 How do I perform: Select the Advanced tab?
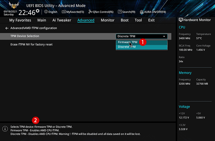(86, 20)
